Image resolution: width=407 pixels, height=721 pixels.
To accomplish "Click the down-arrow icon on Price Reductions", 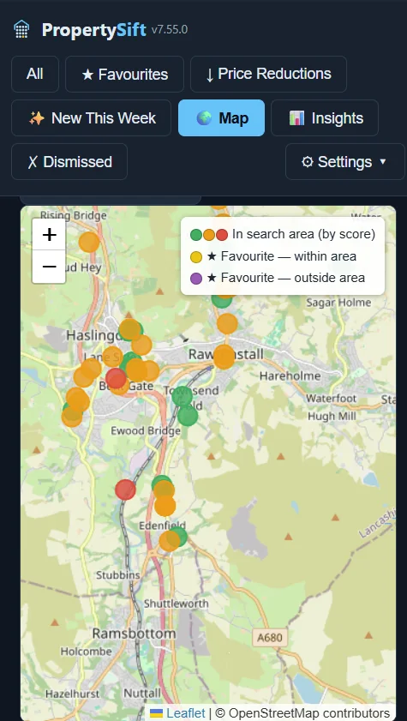I will click(209, 75).
